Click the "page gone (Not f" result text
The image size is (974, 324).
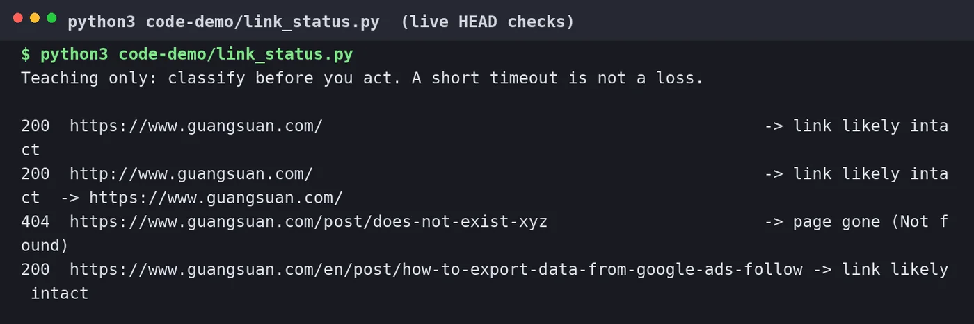[x=870, y=222]
